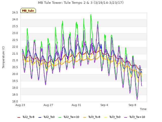Click the orange Tul3_Ts-8 legend swatch
The height and width of the screenshot is (122, 162).
click(85, 117)
